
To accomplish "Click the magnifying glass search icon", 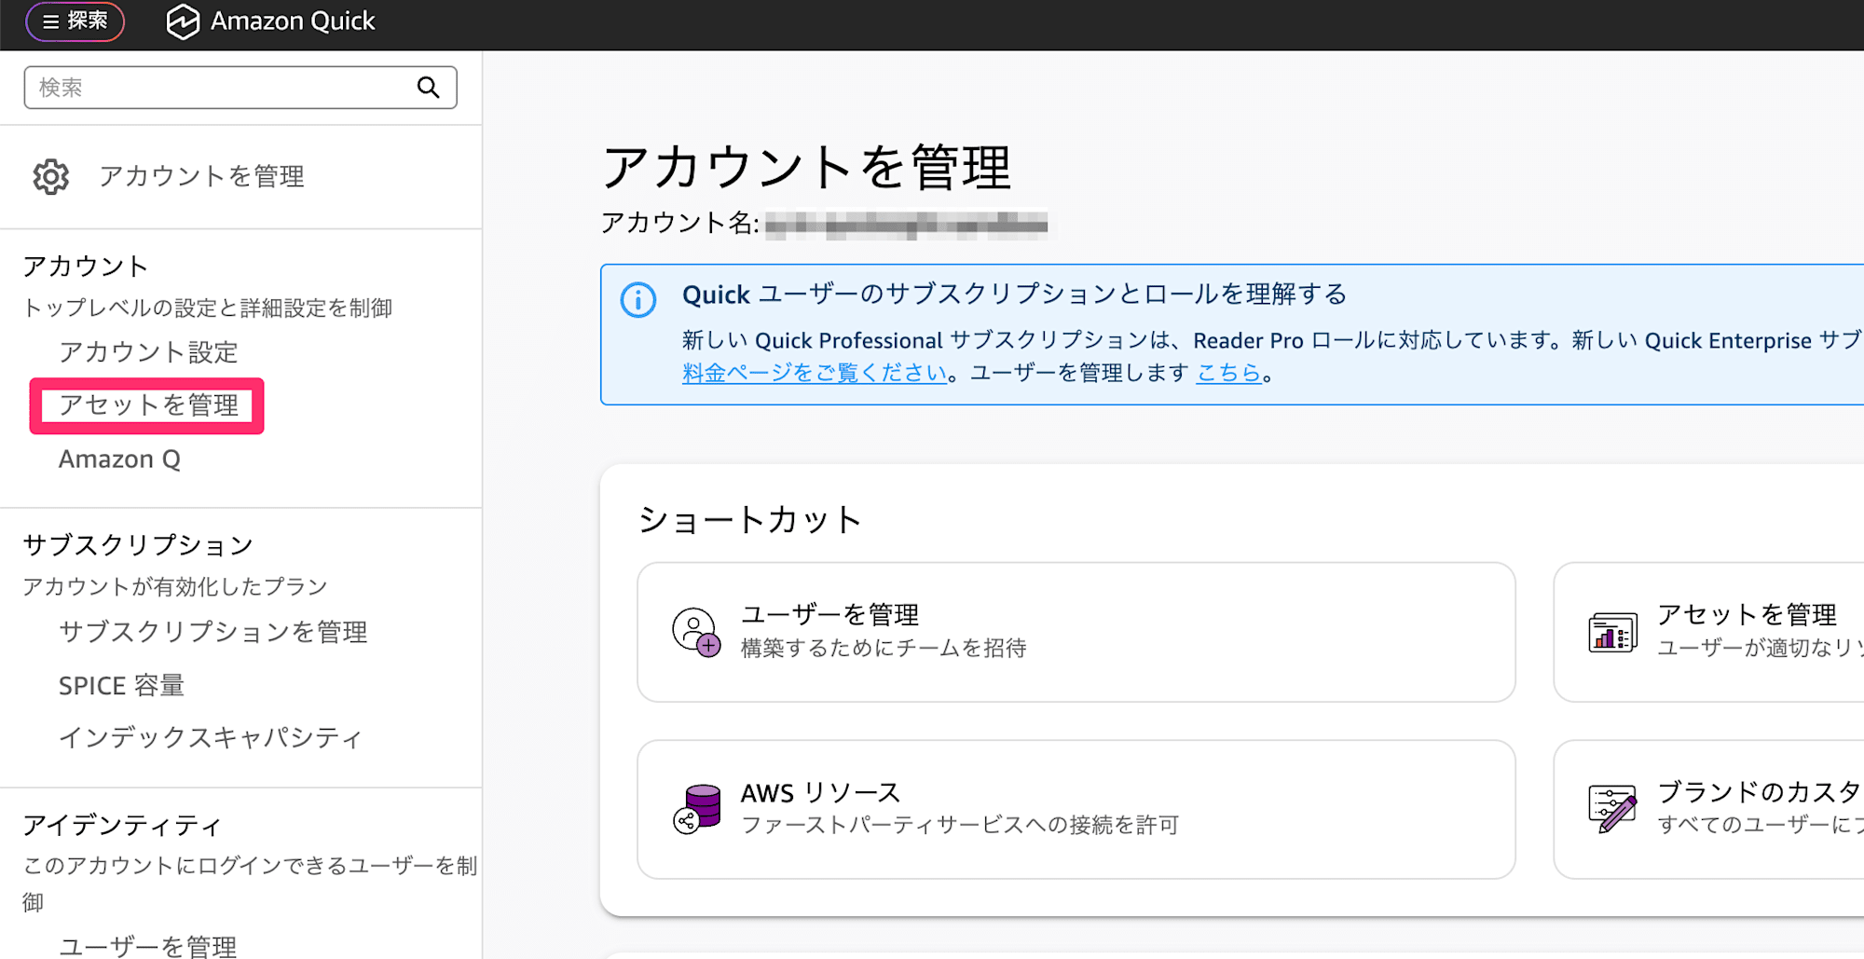I will (x=428, y=88).
